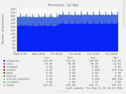Click the 'Processes - by day' title

(x=63, y=5)
